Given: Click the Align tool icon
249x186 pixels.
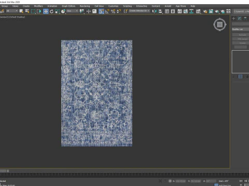Looking at the screenshot, I should (x=160, y=11).
